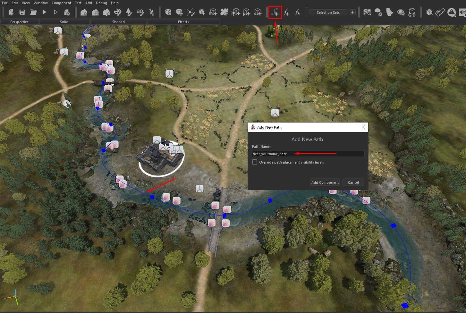Open the Debug menu
Image resolution: width=466 pixels, height=313 pixels.
pos(102,3)
